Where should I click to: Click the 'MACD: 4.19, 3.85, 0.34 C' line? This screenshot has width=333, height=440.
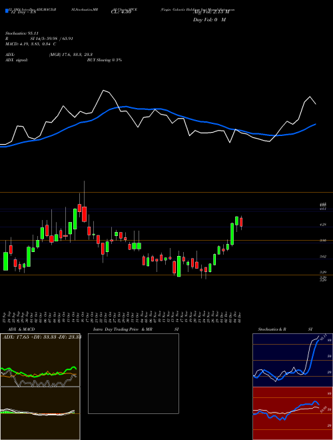(31, 44)
